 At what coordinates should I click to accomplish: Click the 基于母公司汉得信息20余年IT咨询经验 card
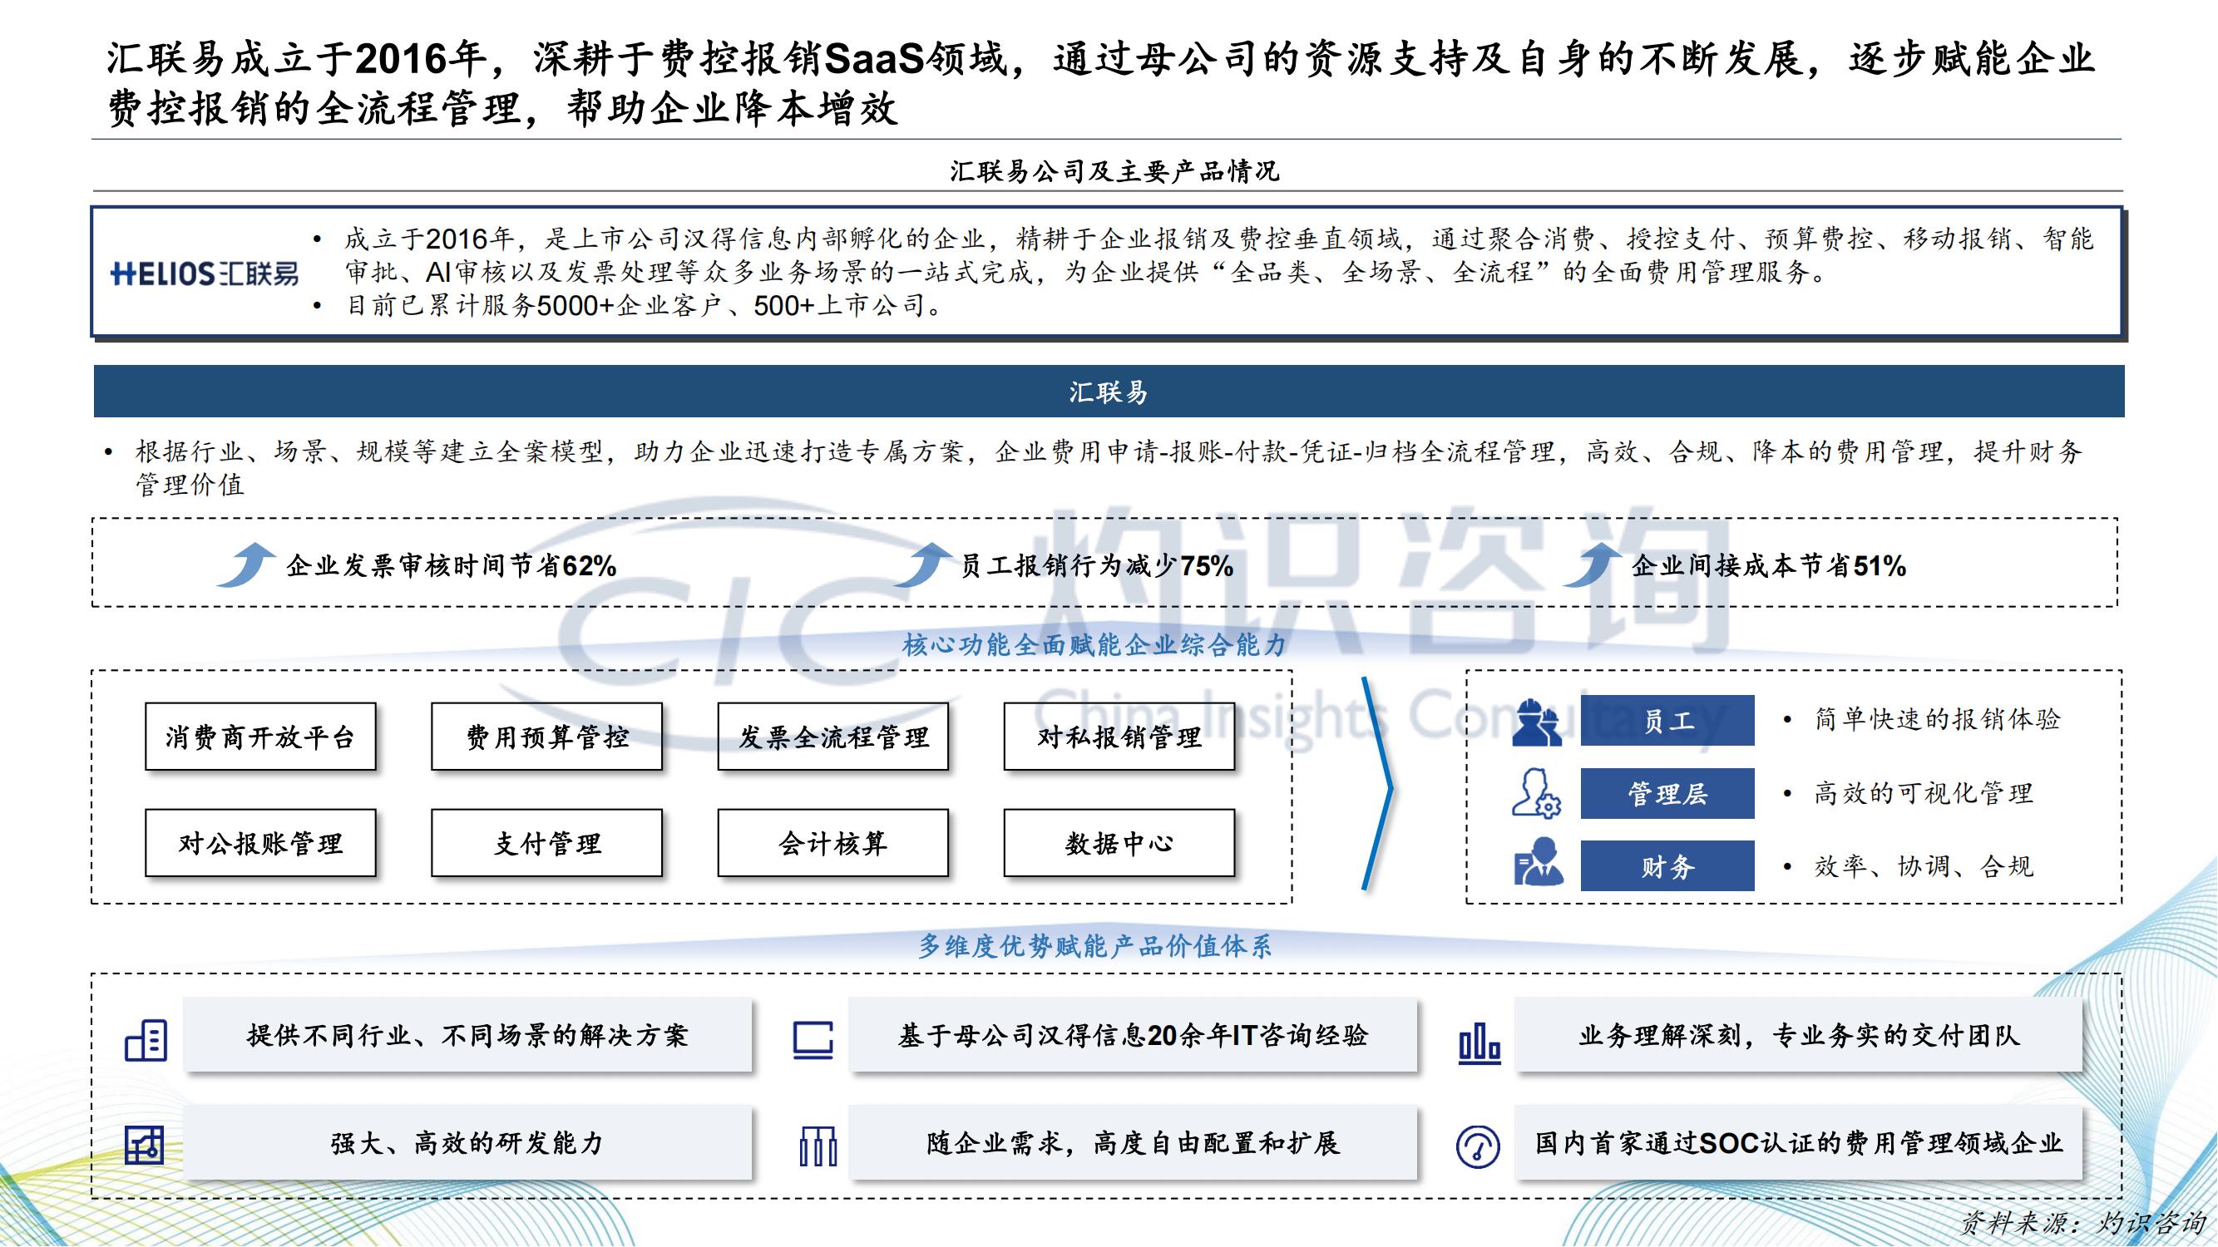pos(1132,1035)
